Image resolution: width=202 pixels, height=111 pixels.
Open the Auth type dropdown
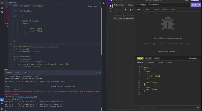pos(148,9)
